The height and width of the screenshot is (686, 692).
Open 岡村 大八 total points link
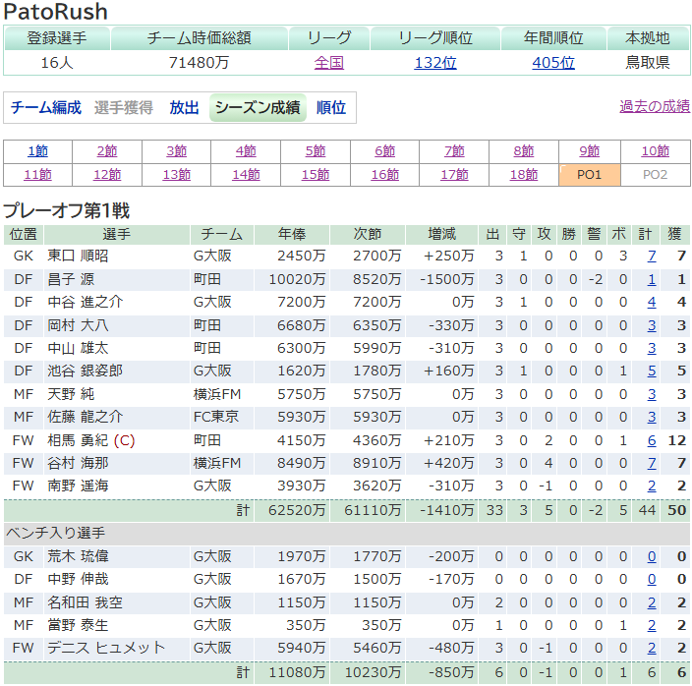pos(652,325)
